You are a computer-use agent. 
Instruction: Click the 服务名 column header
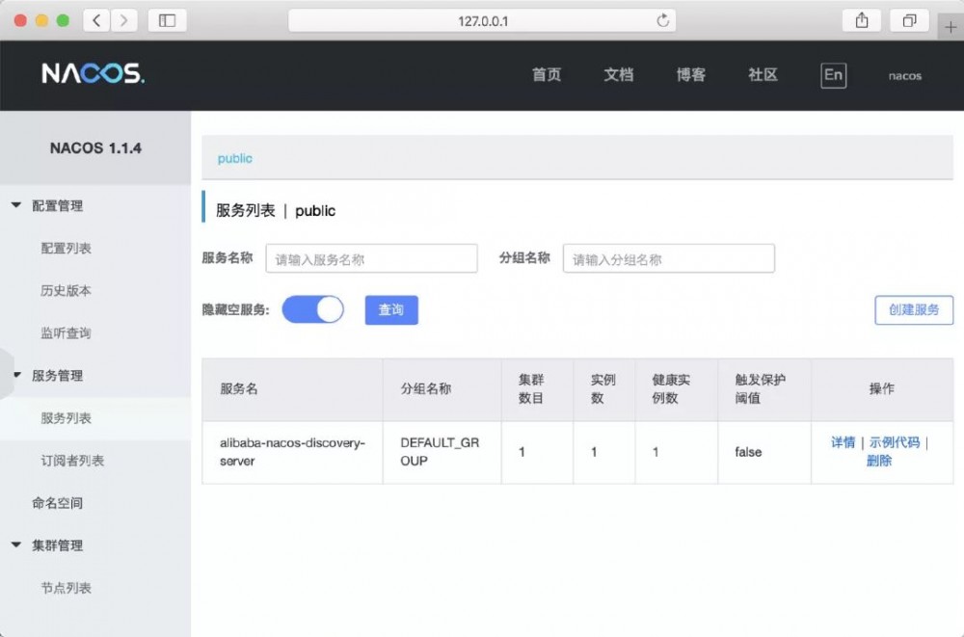(293, 389)
